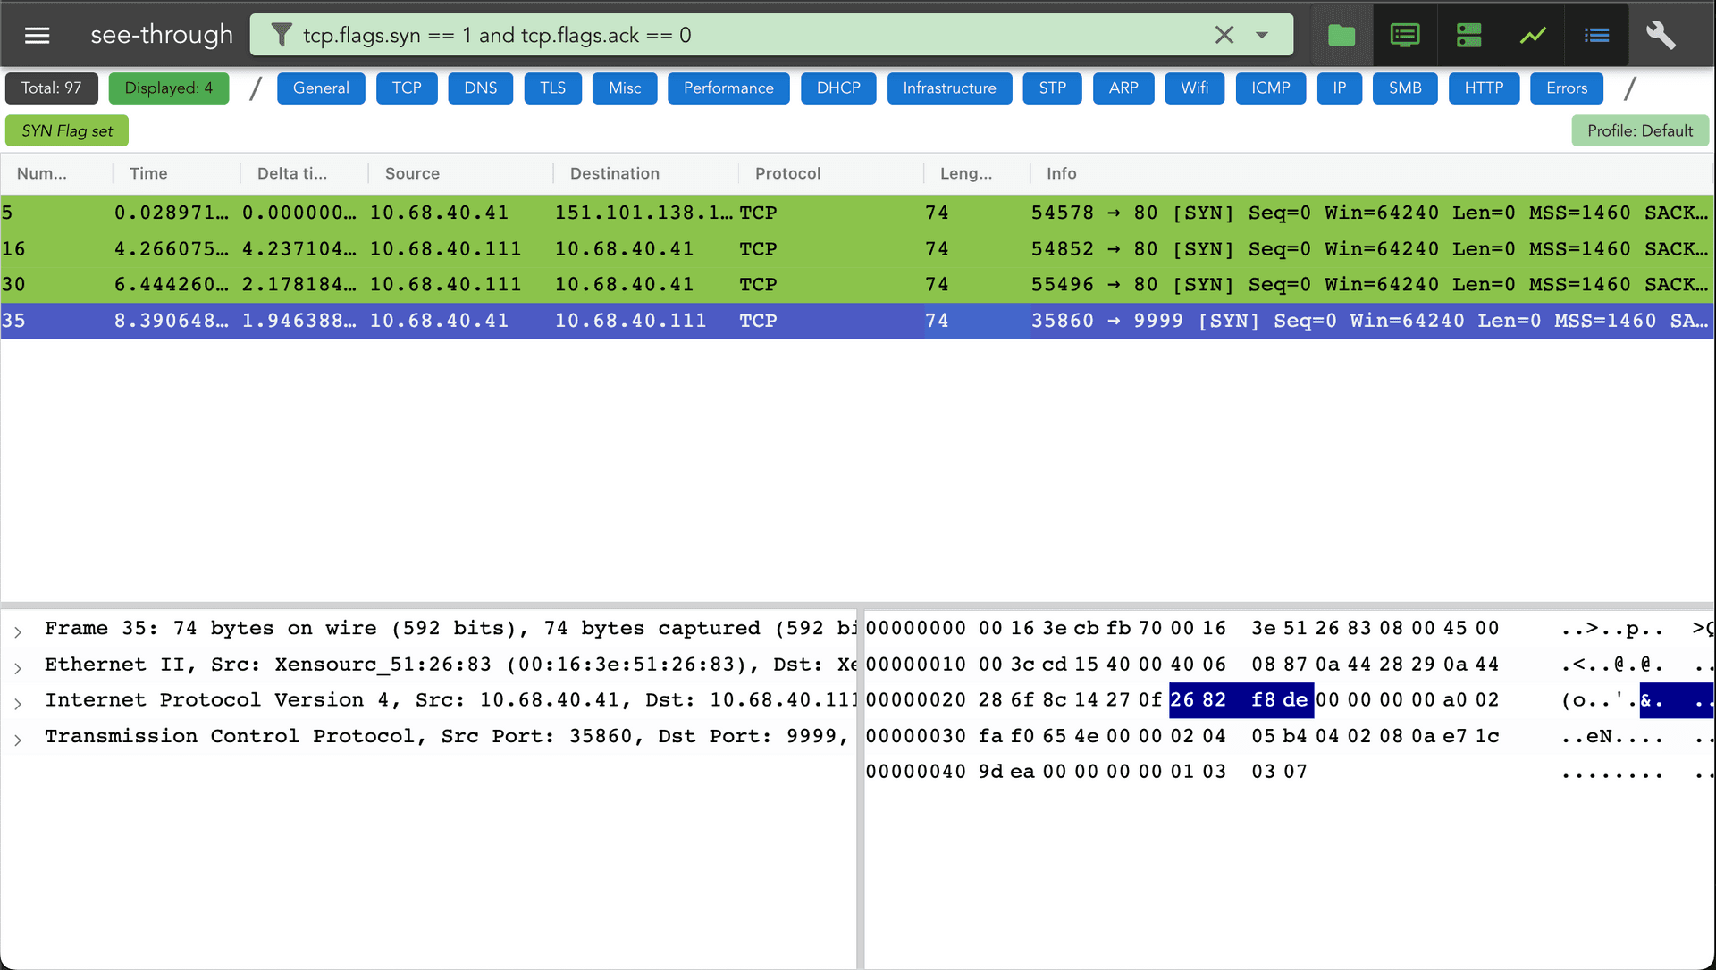Image resolution: width=1716 pixels, height=970 pixels.
Task: Open the filter history dropdown arrow
Action: pos(1262,35)
